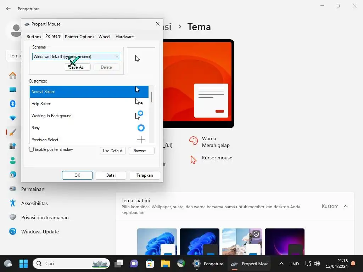The width and height of the screenshot is (363, 272).
Task: Open the Home icon in Settings sidebar
Action: pos(13,75)
